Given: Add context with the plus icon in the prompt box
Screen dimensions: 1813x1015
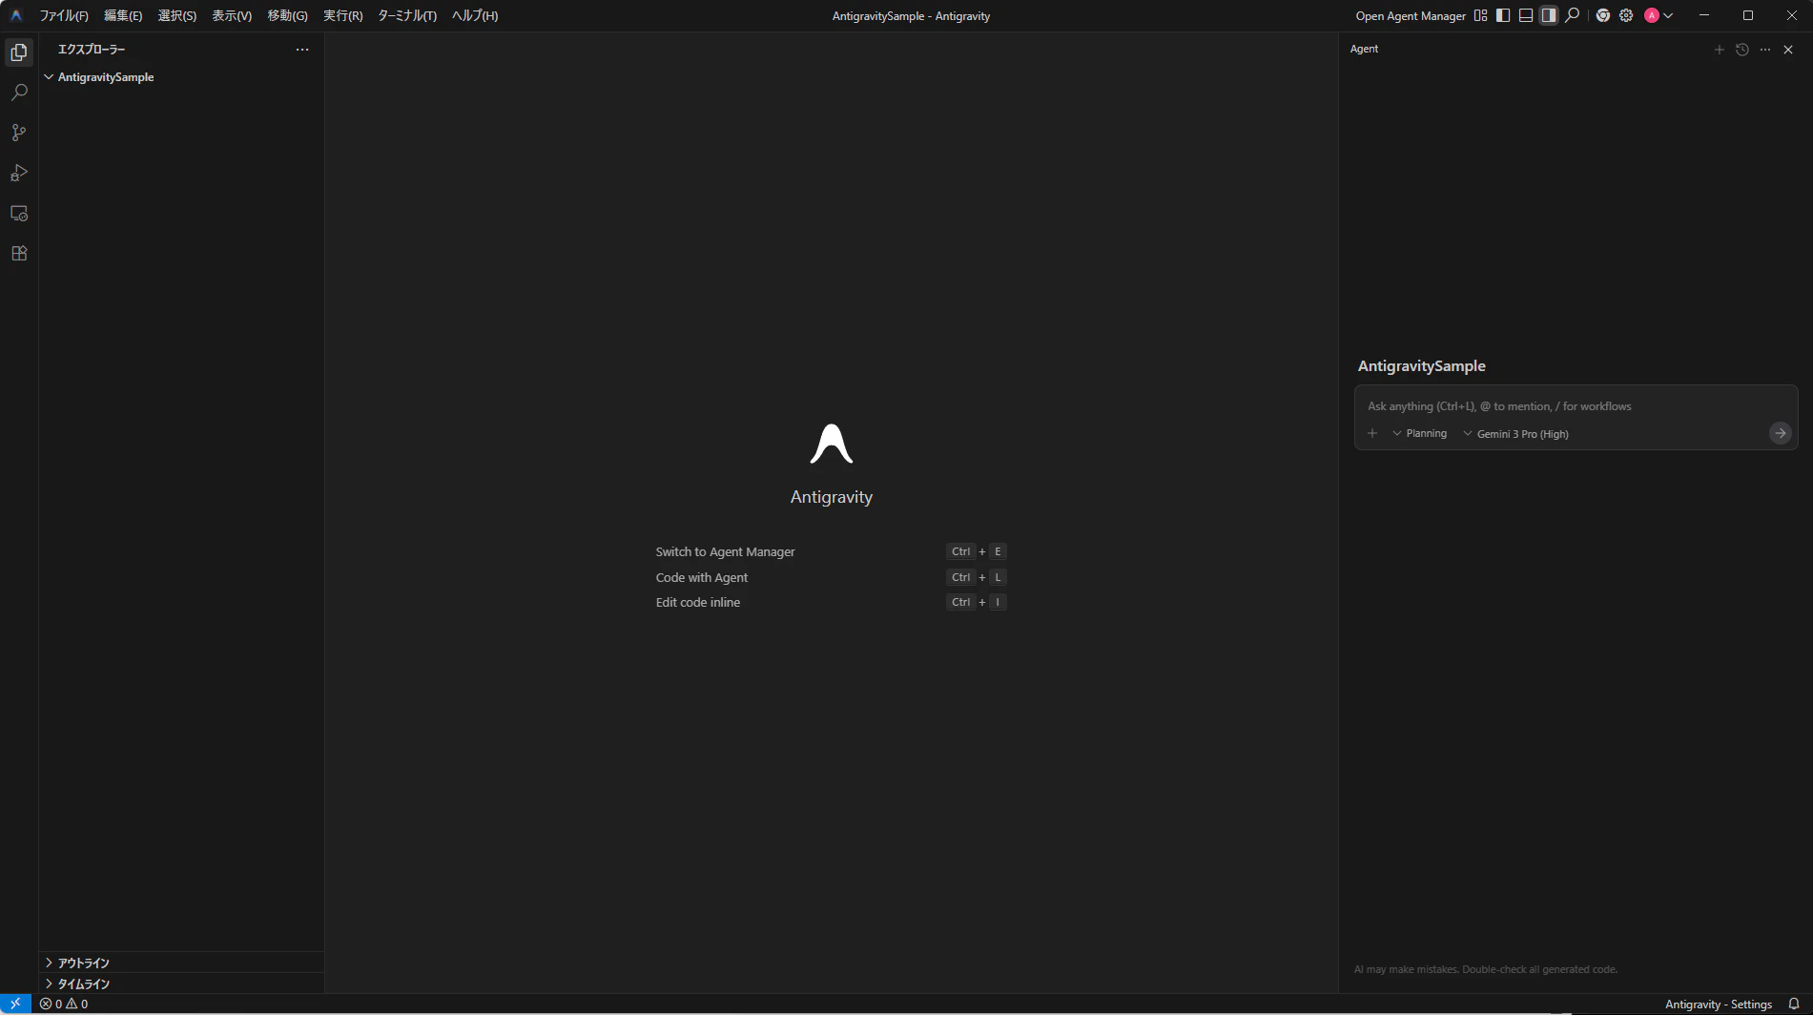Looking at the screenshot, I should (x=1372, y=433).
